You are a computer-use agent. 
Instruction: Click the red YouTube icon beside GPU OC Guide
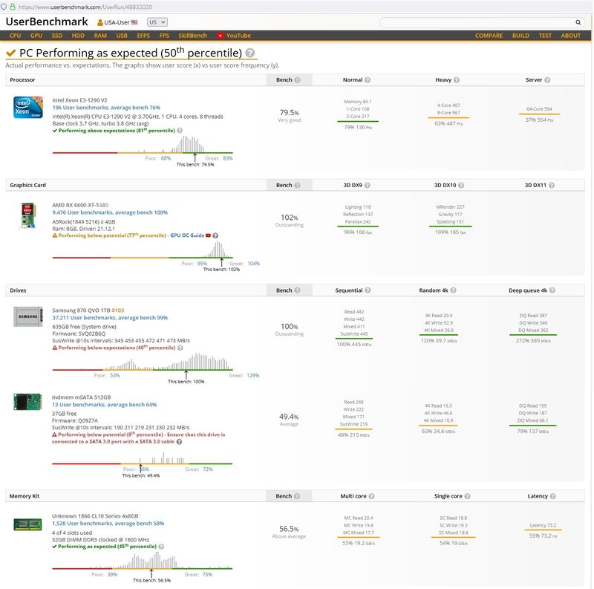[208, 235]
